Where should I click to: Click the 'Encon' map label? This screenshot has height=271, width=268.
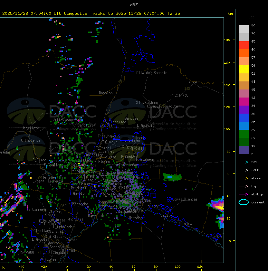193,81
